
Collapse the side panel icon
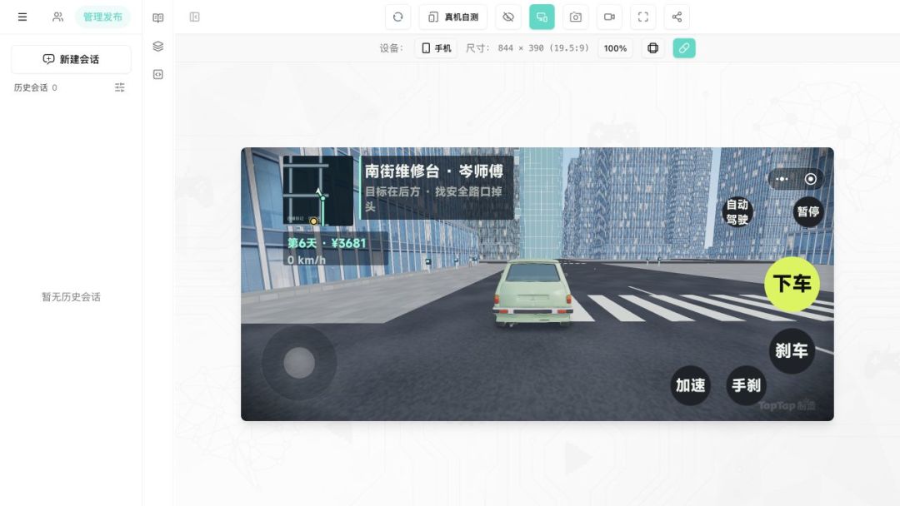[194, 17]
